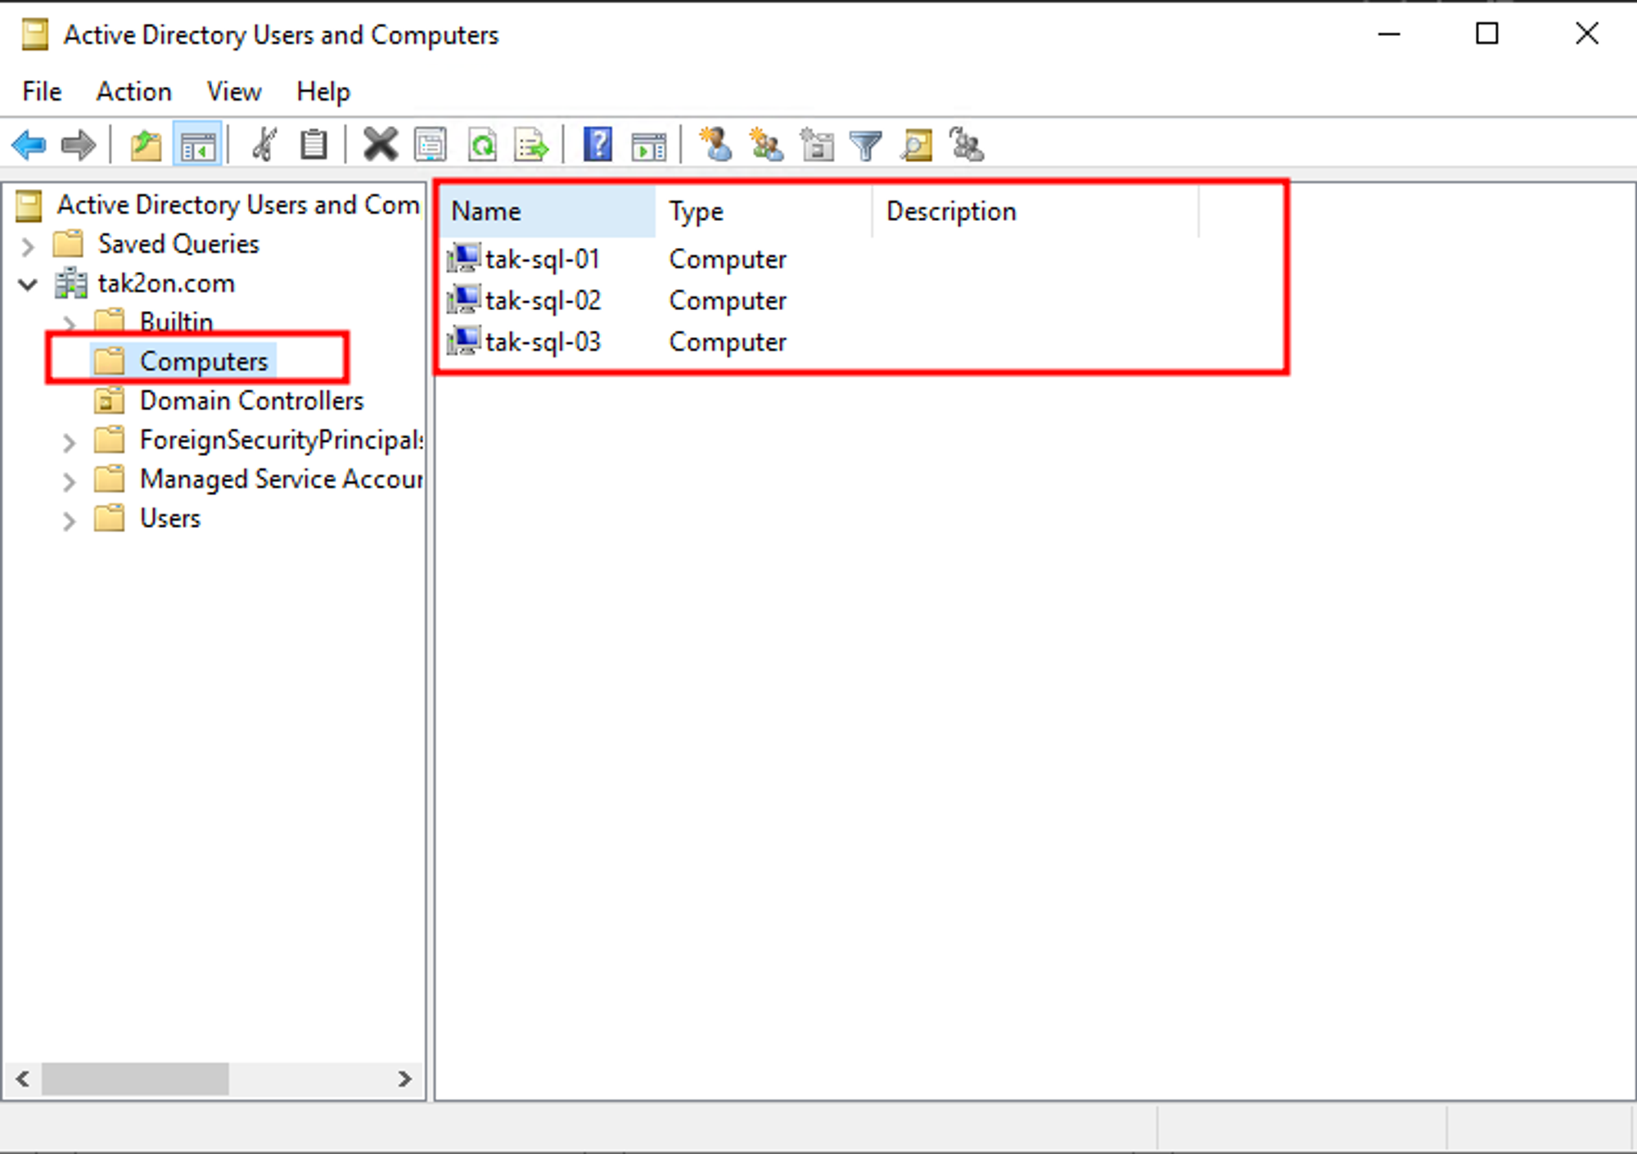Click the Back arrow toolbar icon
The width and height of the screenshot is (1637, 1154).
[x=29, y=146]
